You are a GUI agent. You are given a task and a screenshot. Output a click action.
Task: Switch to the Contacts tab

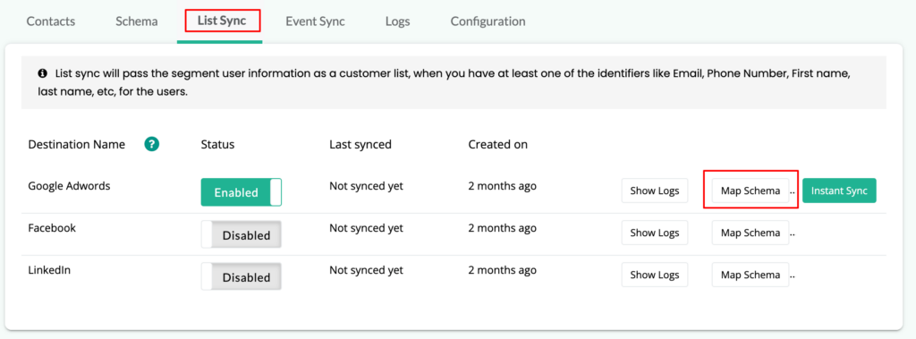[51, 21]
